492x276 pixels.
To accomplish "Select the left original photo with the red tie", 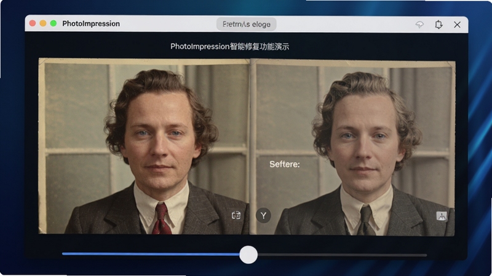I will (x=144, y=146).
